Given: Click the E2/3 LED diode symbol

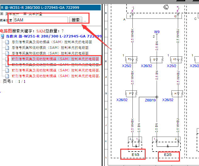Looking at the screenshot, I should point(168,146).
